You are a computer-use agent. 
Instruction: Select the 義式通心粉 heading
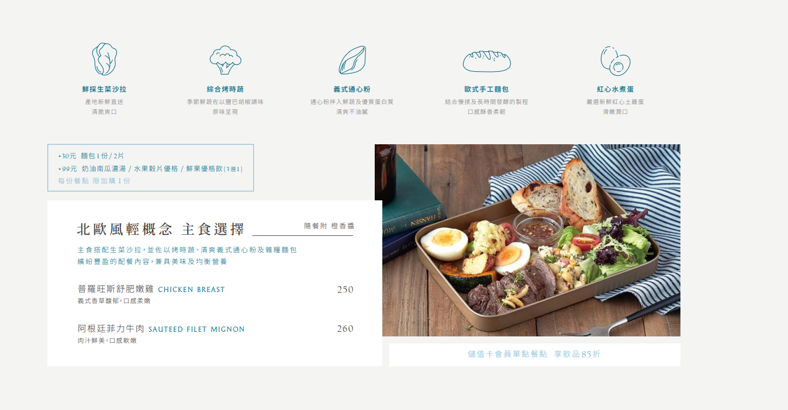click(x=352, y=89)
